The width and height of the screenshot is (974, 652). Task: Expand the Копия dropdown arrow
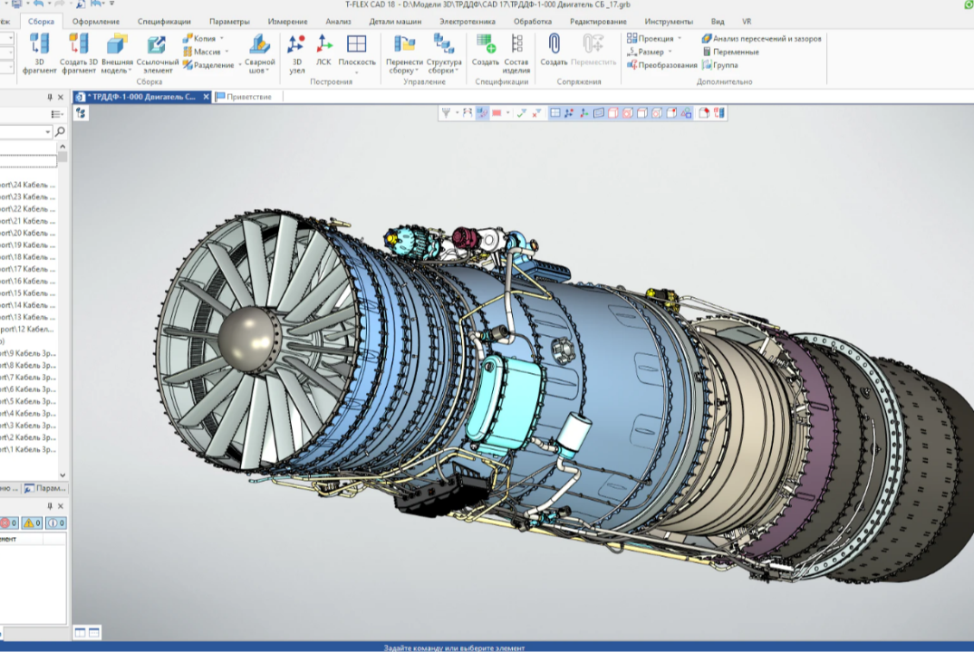[x=224, y=39]
